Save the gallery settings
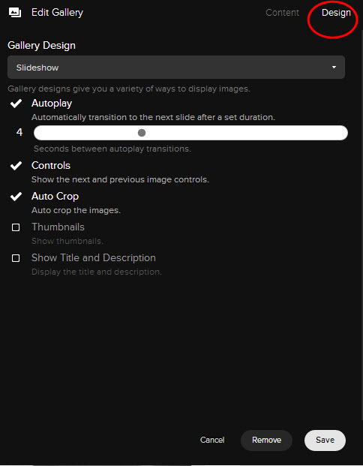This screenshot has height=466, width=363. tap(325, 440)
